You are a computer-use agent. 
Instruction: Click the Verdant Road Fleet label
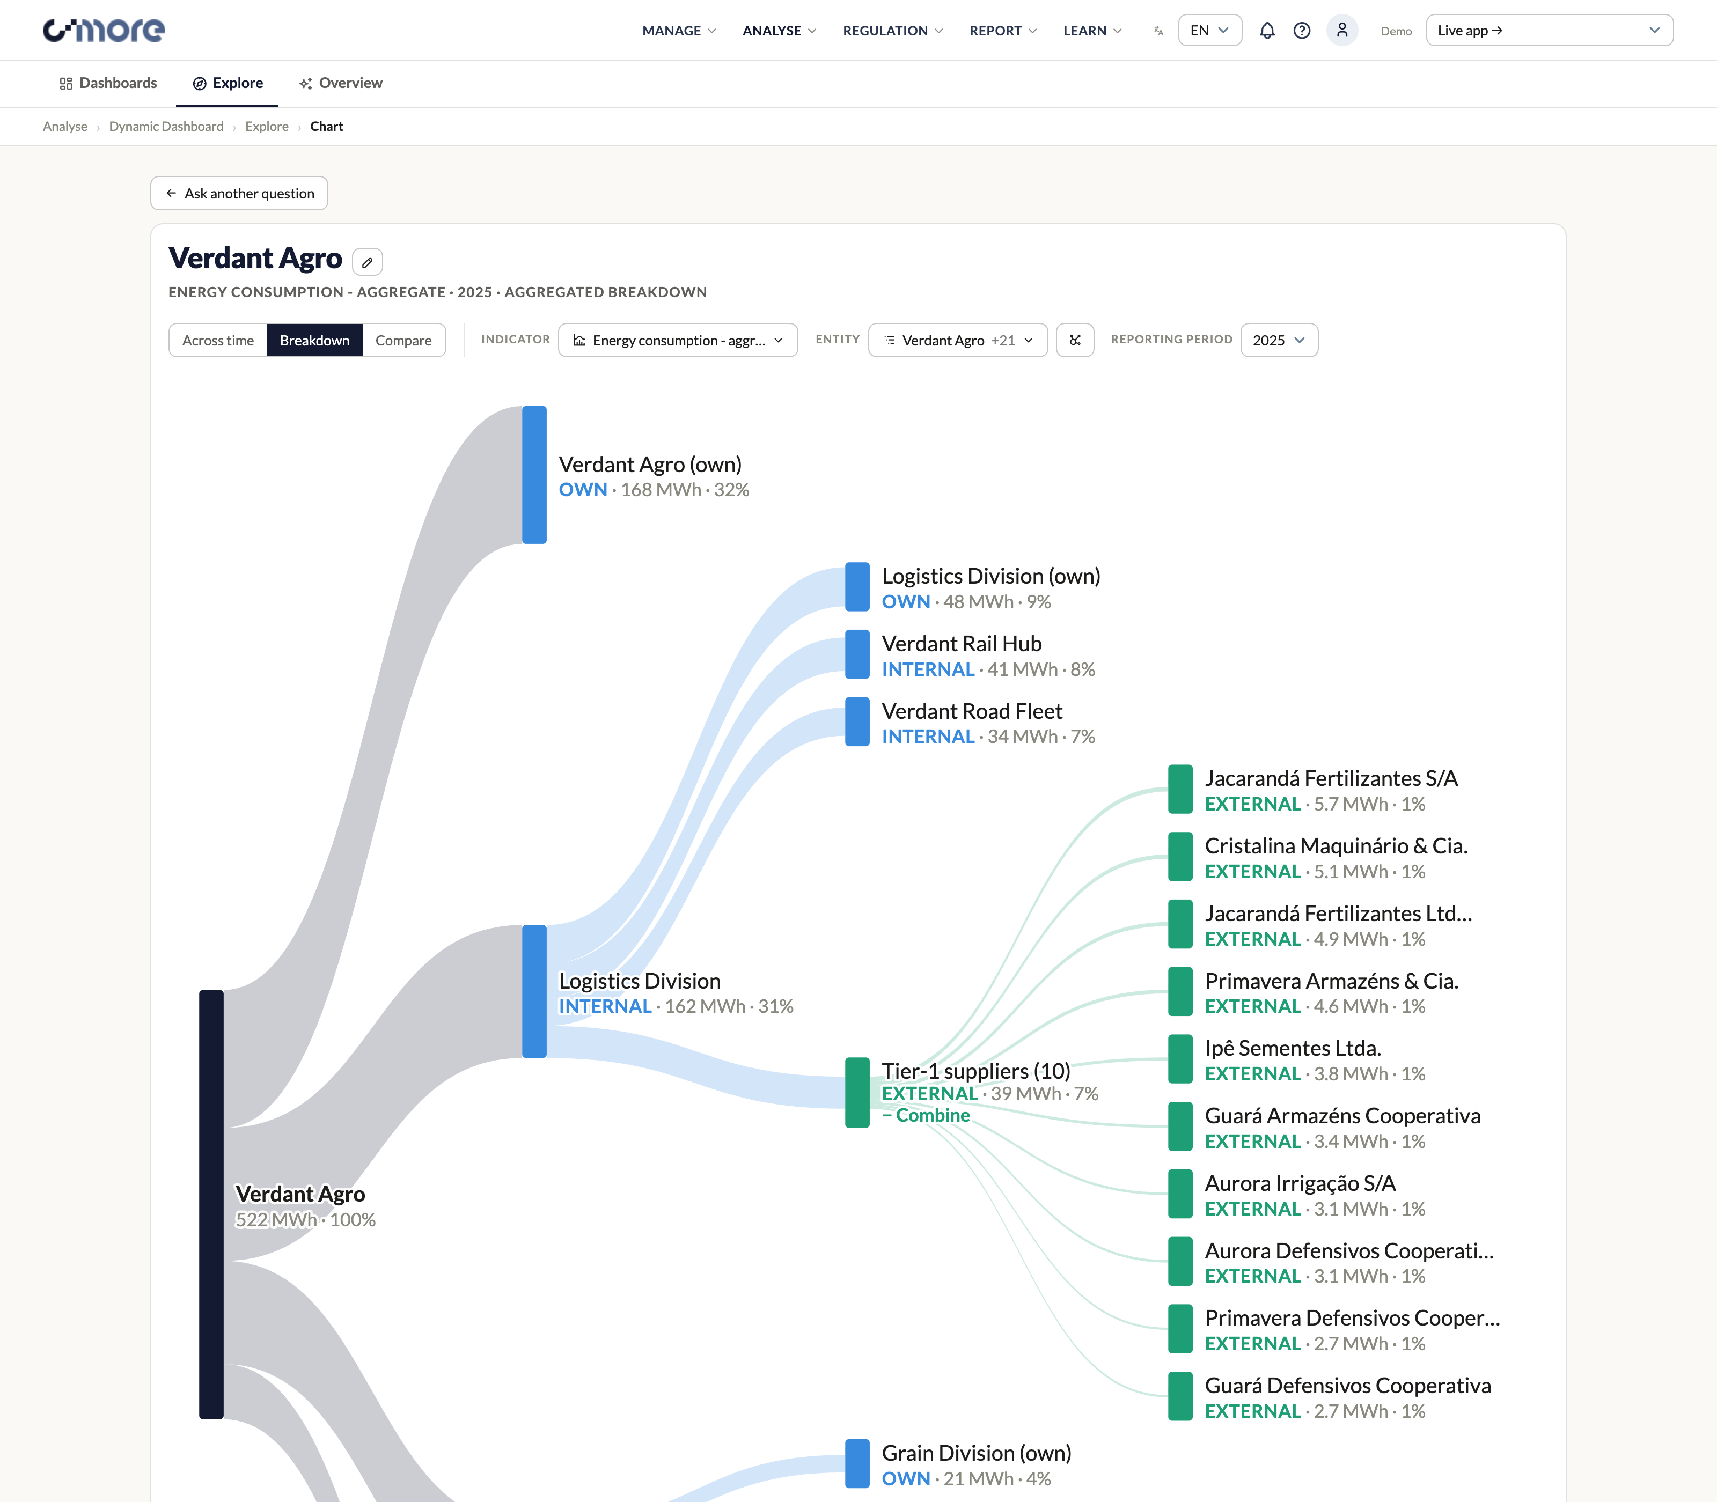point(972,712)
